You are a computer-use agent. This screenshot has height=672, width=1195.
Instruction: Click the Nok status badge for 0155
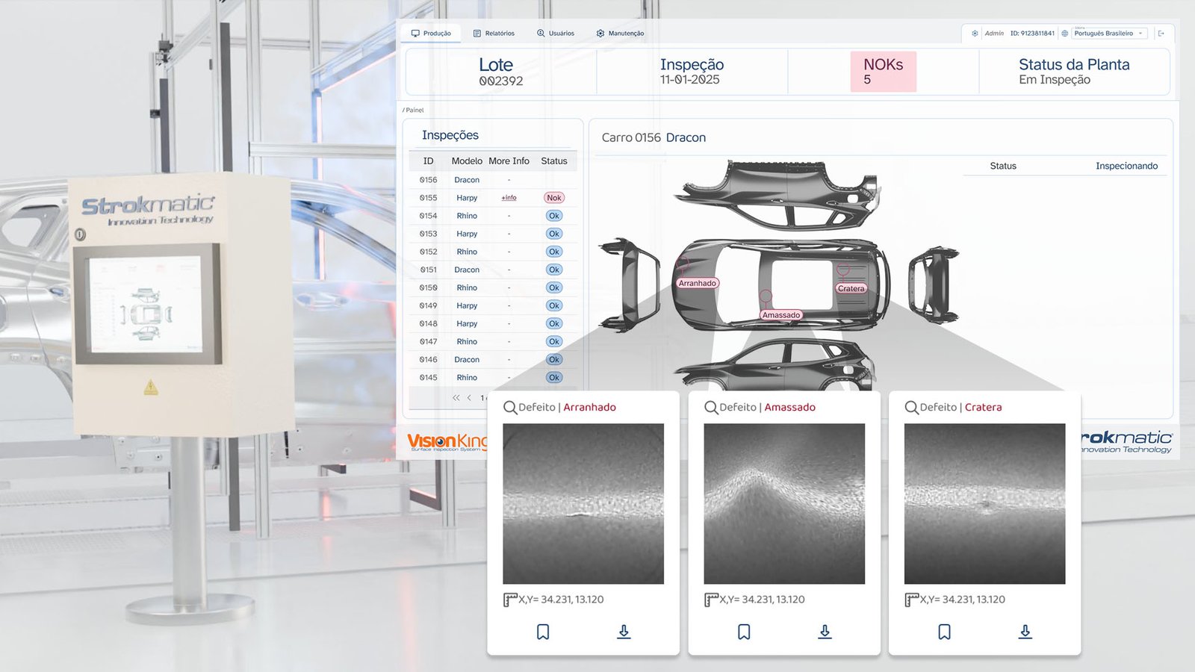point(553,198)
